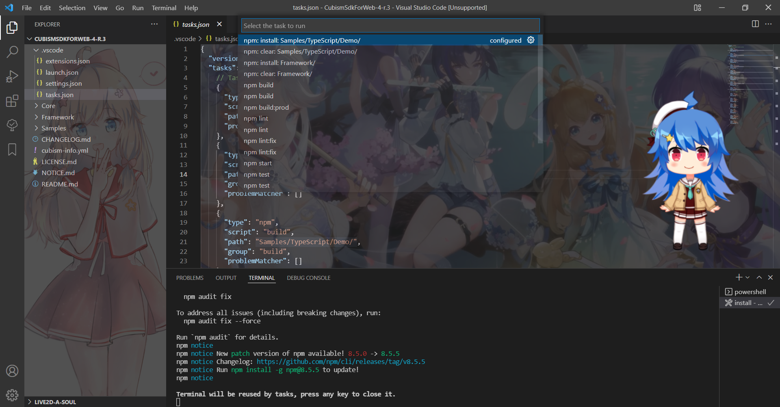Viewport: 780px width, 407px height.
Task: Select the npm build:prod task
Action: point(266,107)
